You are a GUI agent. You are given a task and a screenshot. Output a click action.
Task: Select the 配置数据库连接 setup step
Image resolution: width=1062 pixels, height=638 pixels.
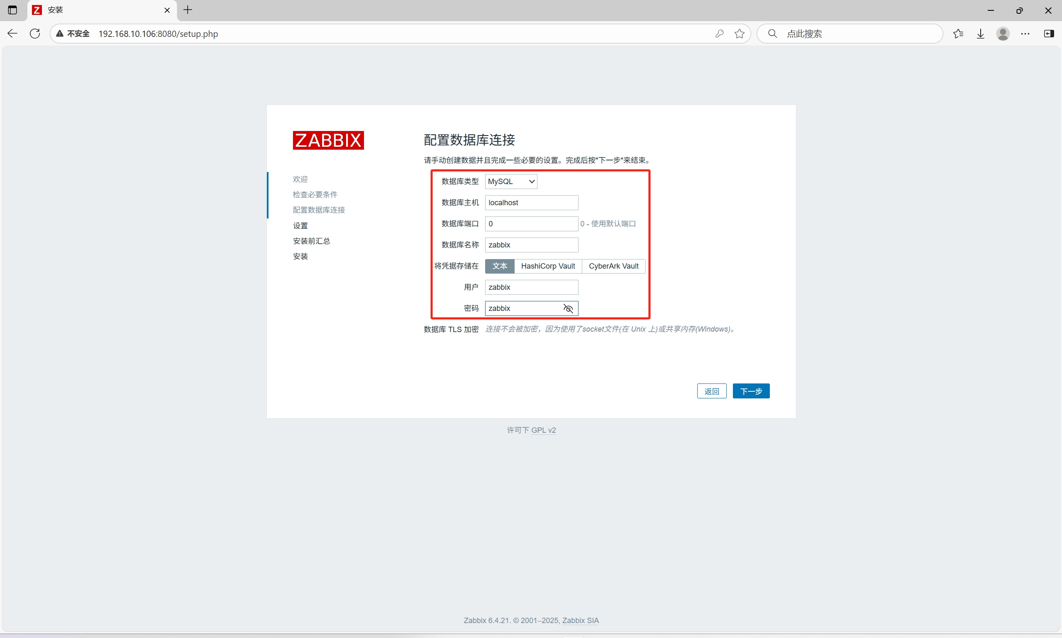click(x=319, y=210)
